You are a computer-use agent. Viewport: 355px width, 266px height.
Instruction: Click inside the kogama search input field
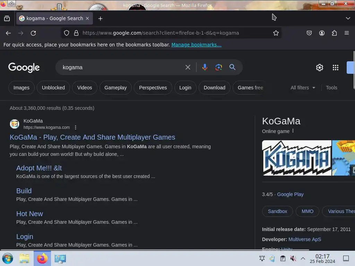click(122, 67)
